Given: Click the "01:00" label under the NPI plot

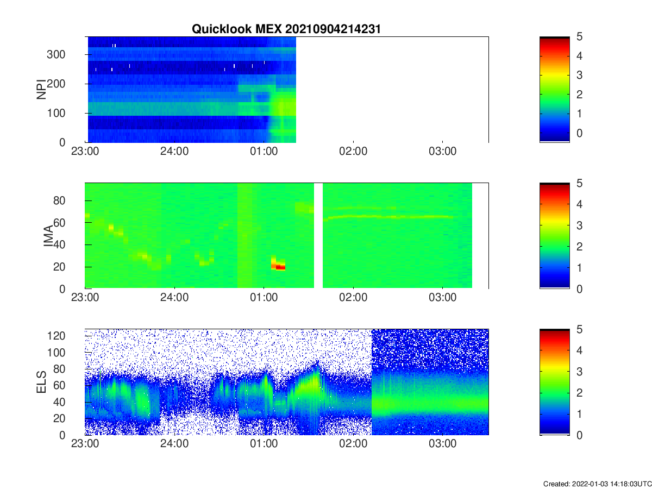Looking at the screenshot, I should [264, 151].
